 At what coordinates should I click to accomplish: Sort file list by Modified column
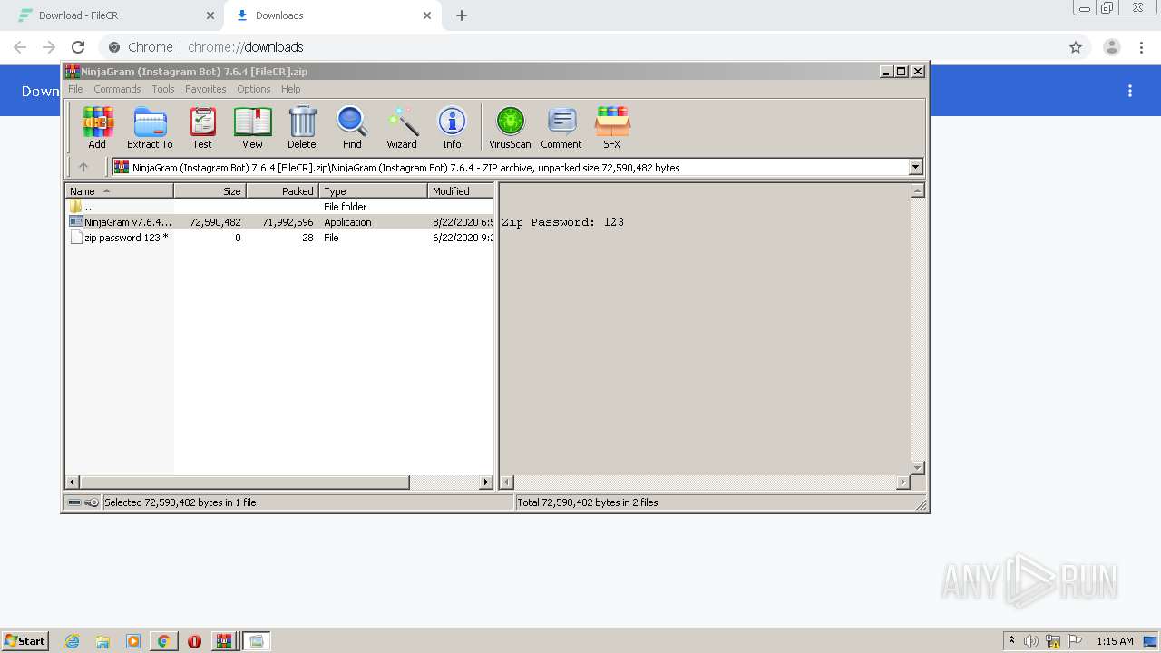pyautogui.click(x=461, y=190)
